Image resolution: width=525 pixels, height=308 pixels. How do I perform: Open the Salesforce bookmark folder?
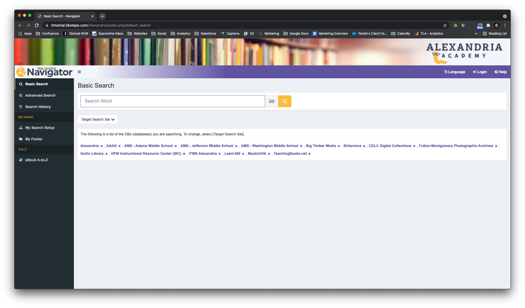(205, 34)
